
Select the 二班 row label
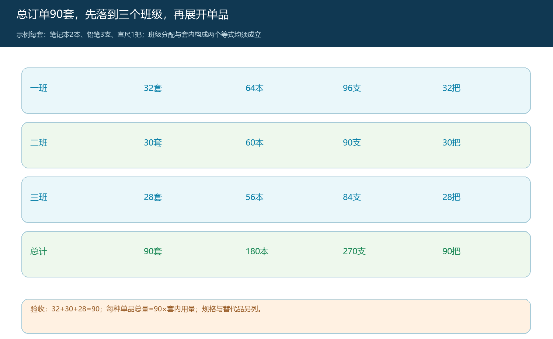(x=39, y=143)
